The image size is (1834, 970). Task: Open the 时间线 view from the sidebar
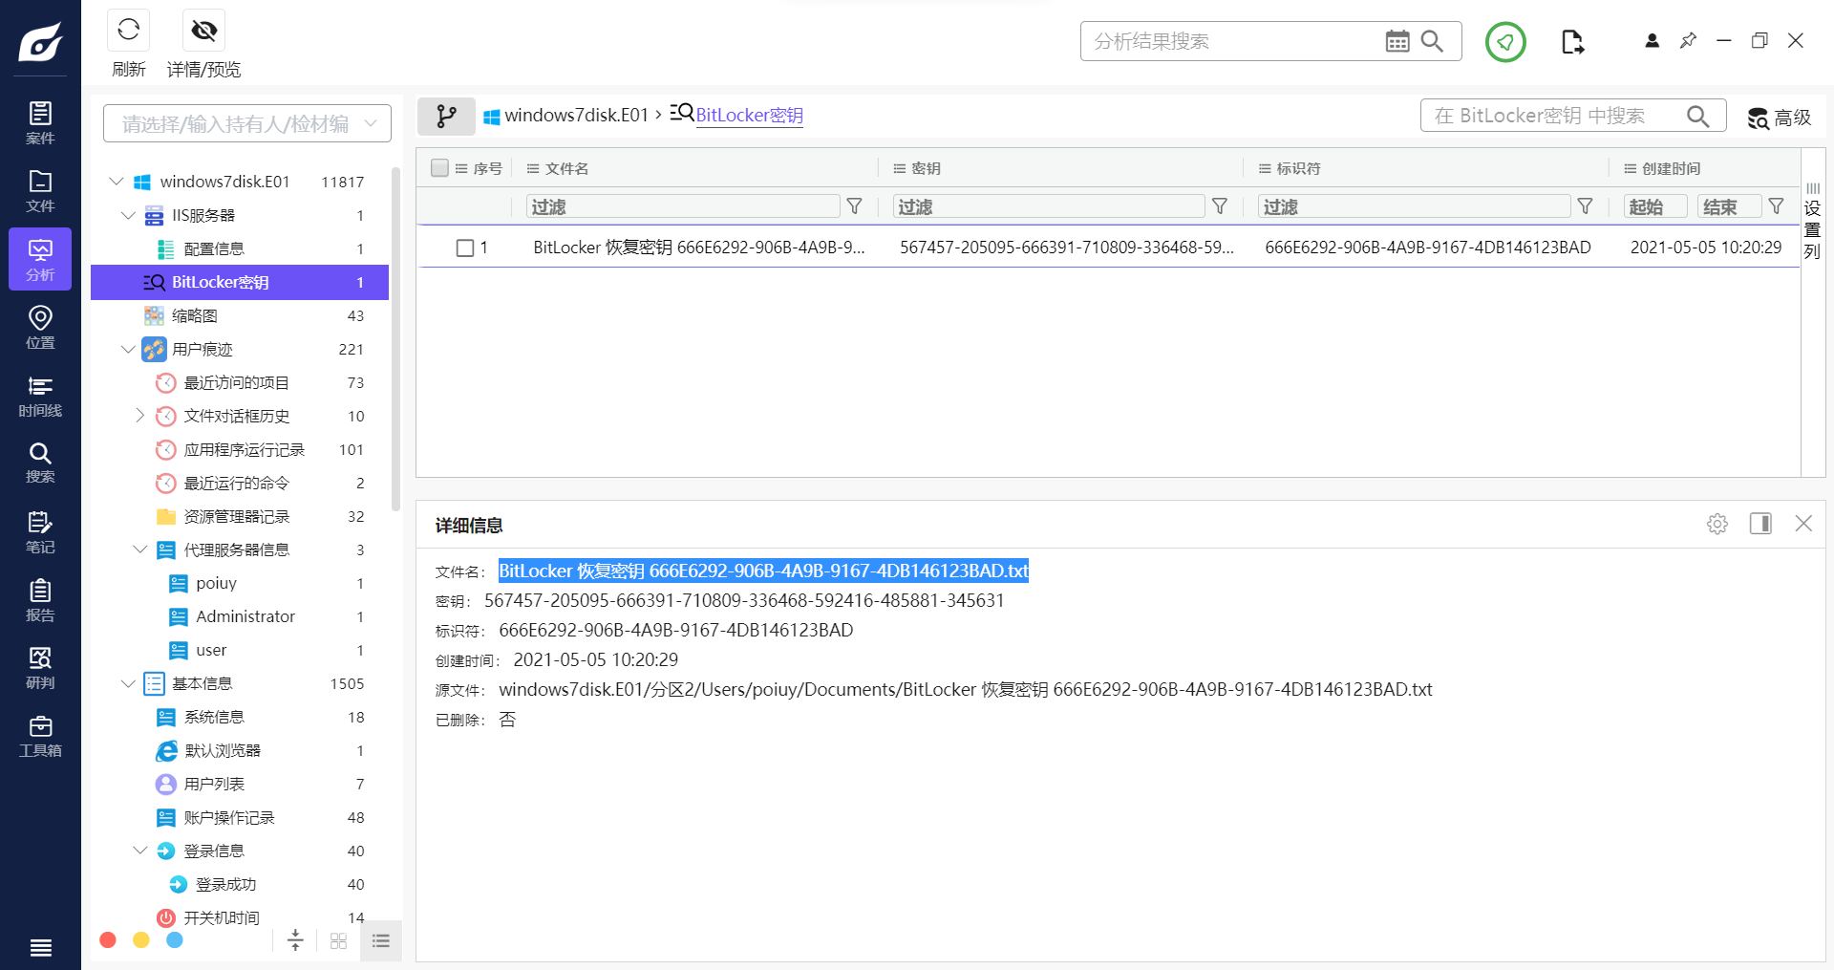click(x=39, y=395)
